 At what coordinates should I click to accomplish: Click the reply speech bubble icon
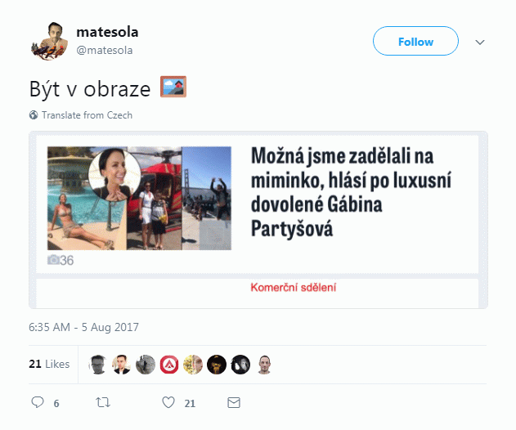tap(38, 402)
